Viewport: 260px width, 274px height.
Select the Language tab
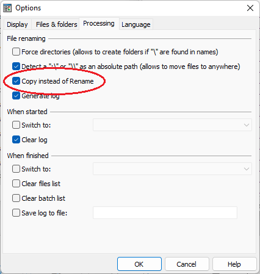point(136,24)
